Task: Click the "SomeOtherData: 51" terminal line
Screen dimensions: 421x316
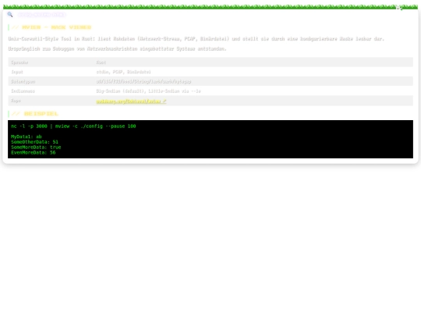Action: pos(34,142)
